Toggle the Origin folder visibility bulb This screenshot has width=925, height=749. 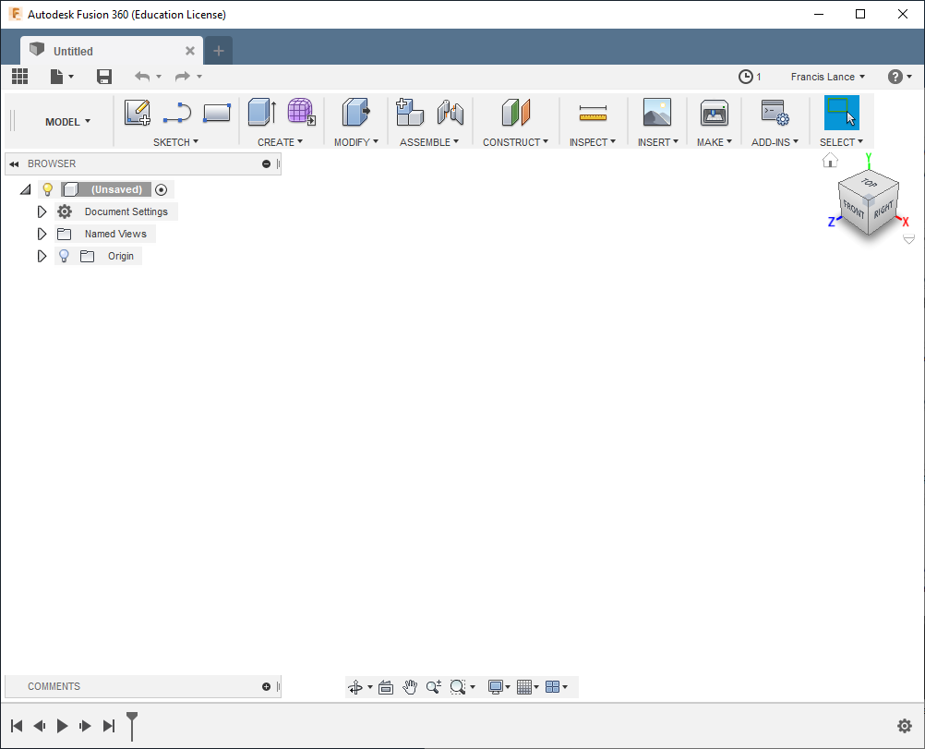(x=64, y=256)
